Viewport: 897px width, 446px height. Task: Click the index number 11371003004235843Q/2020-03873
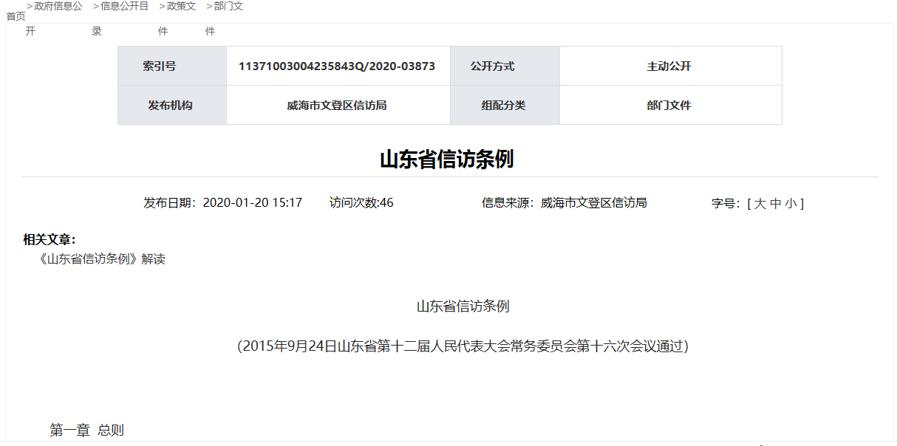pos(337,66)
